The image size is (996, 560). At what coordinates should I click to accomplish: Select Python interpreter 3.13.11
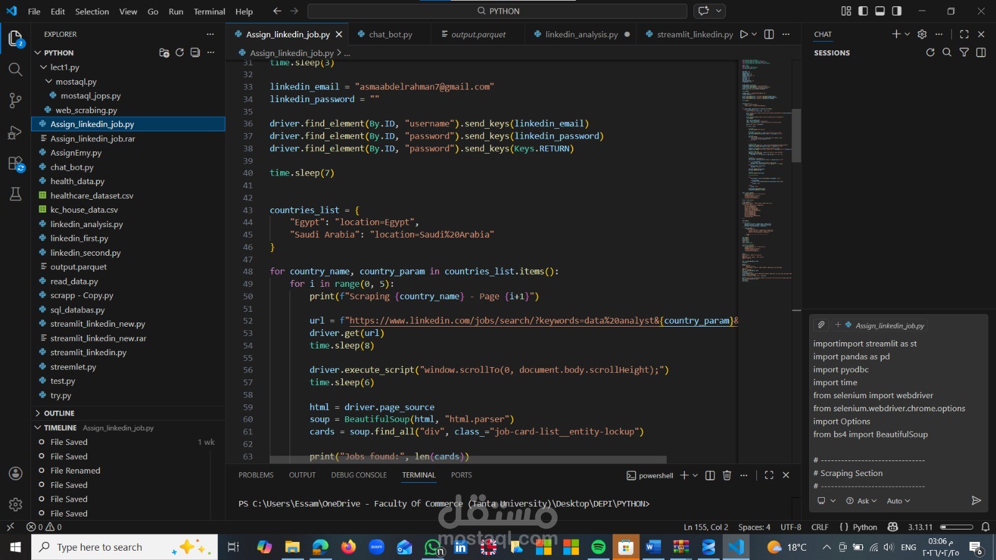(x=920, y=527)
